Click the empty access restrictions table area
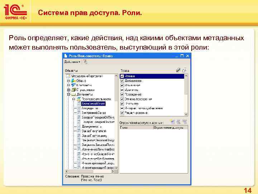Image resolution: width=258 pixels, height=194 pixels. pos(153,151)
